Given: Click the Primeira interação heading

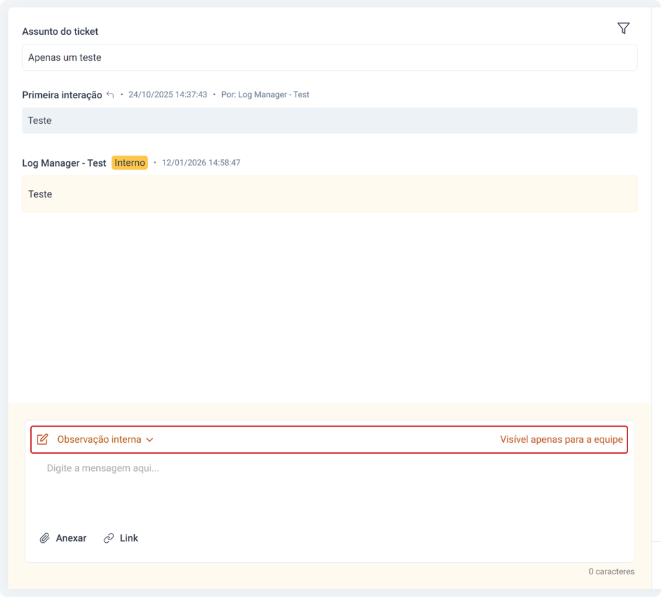Looking at the screenshot, I should pos(62,95).
